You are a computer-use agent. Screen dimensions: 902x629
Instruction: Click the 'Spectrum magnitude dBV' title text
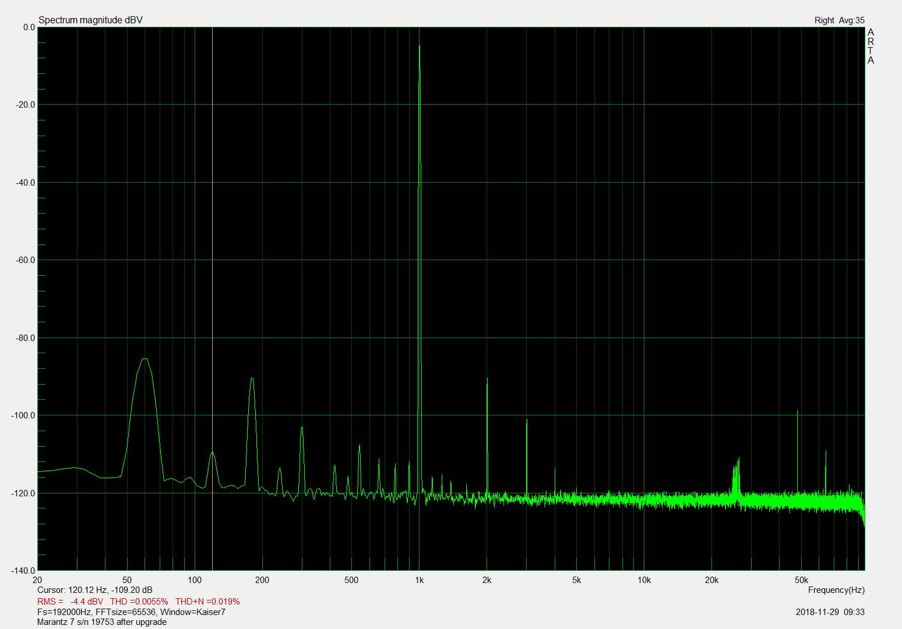click(x=90, y=20)
